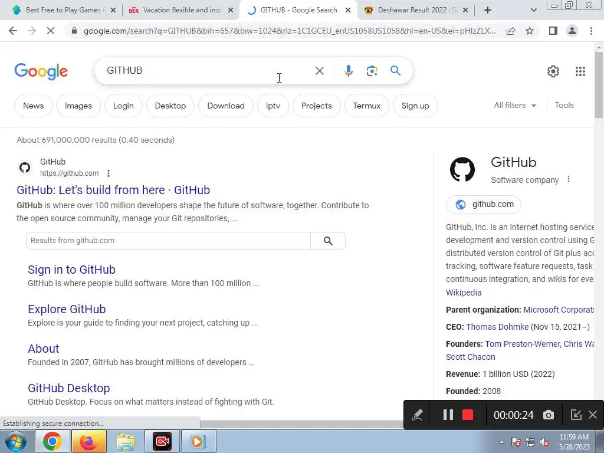Open the Explore GitHub link
The image size is (604, 453).
67,309
